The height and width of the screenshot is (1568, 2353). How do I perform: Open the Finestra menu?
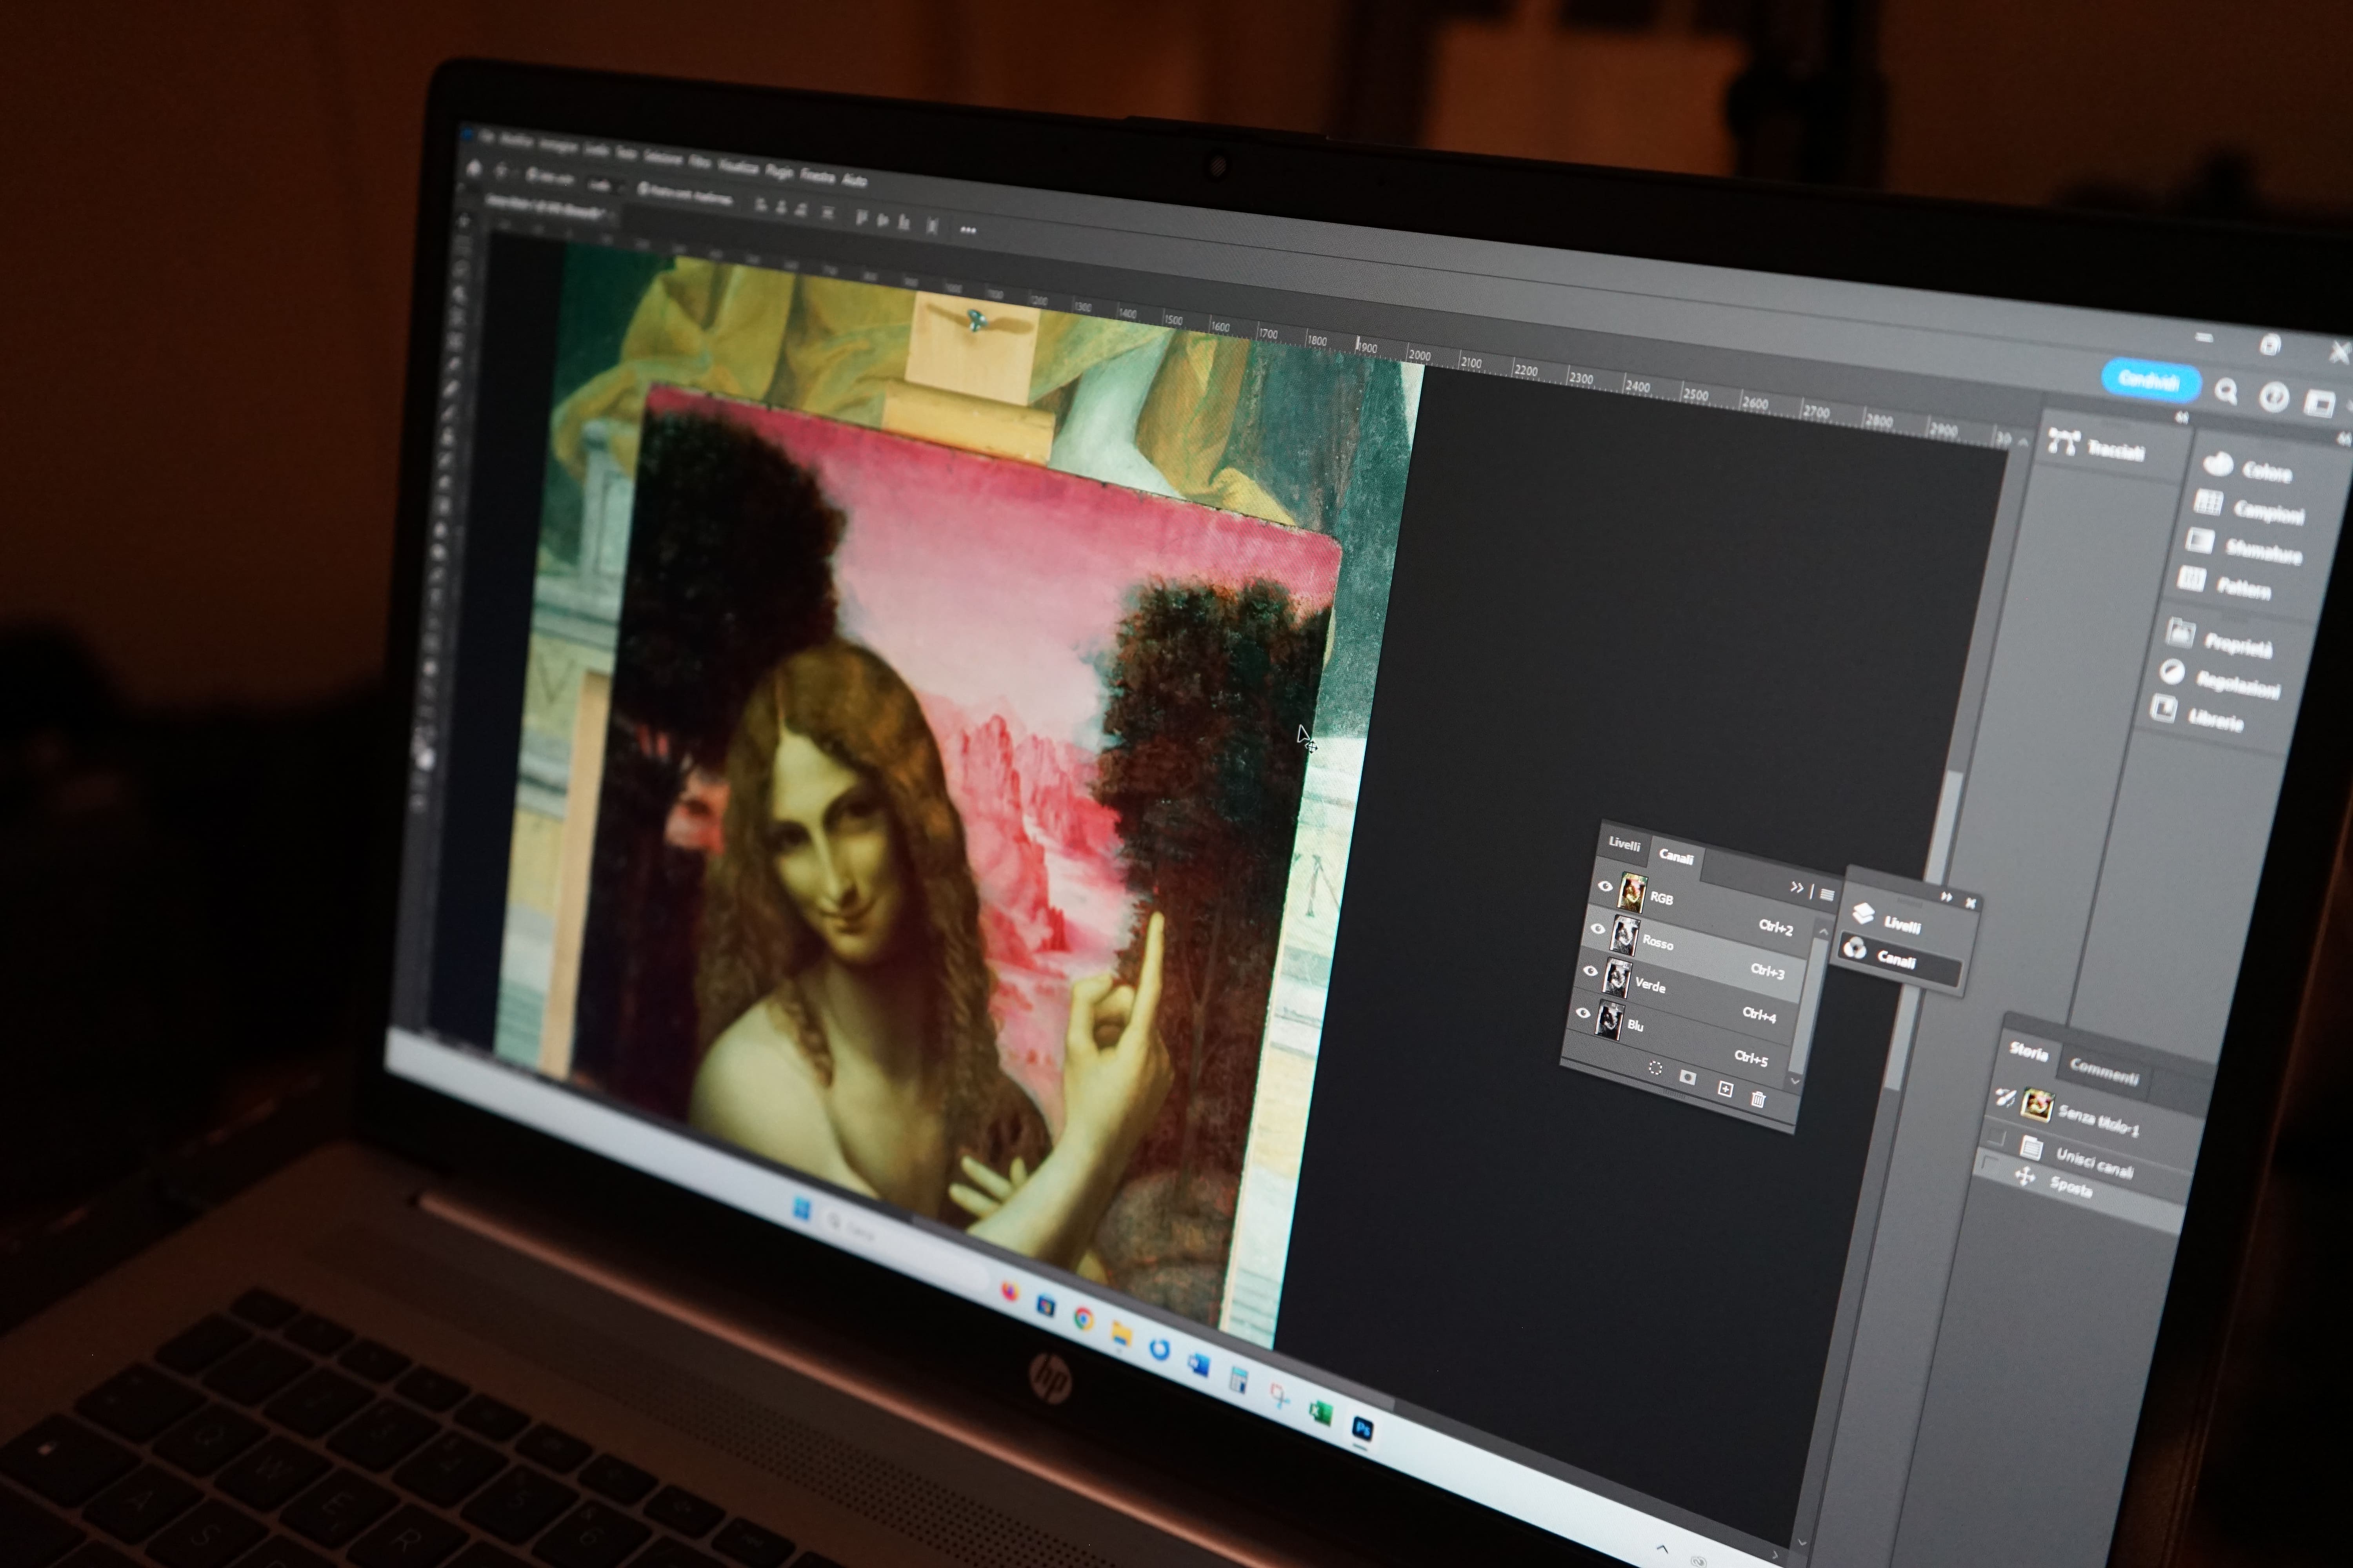(817, 176)
